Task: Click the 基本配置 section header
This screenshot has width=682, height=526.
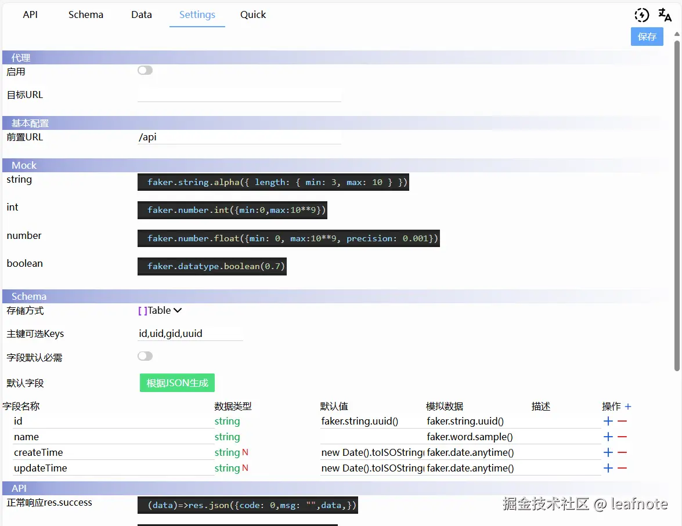Action: pos(335,123)
